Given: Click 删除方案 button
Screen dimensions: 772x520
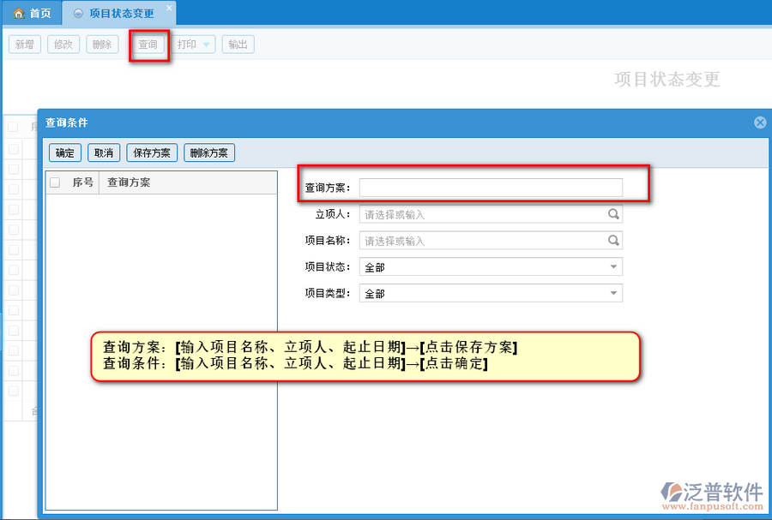Looking at the screenshot, I should tap(208, 152).
